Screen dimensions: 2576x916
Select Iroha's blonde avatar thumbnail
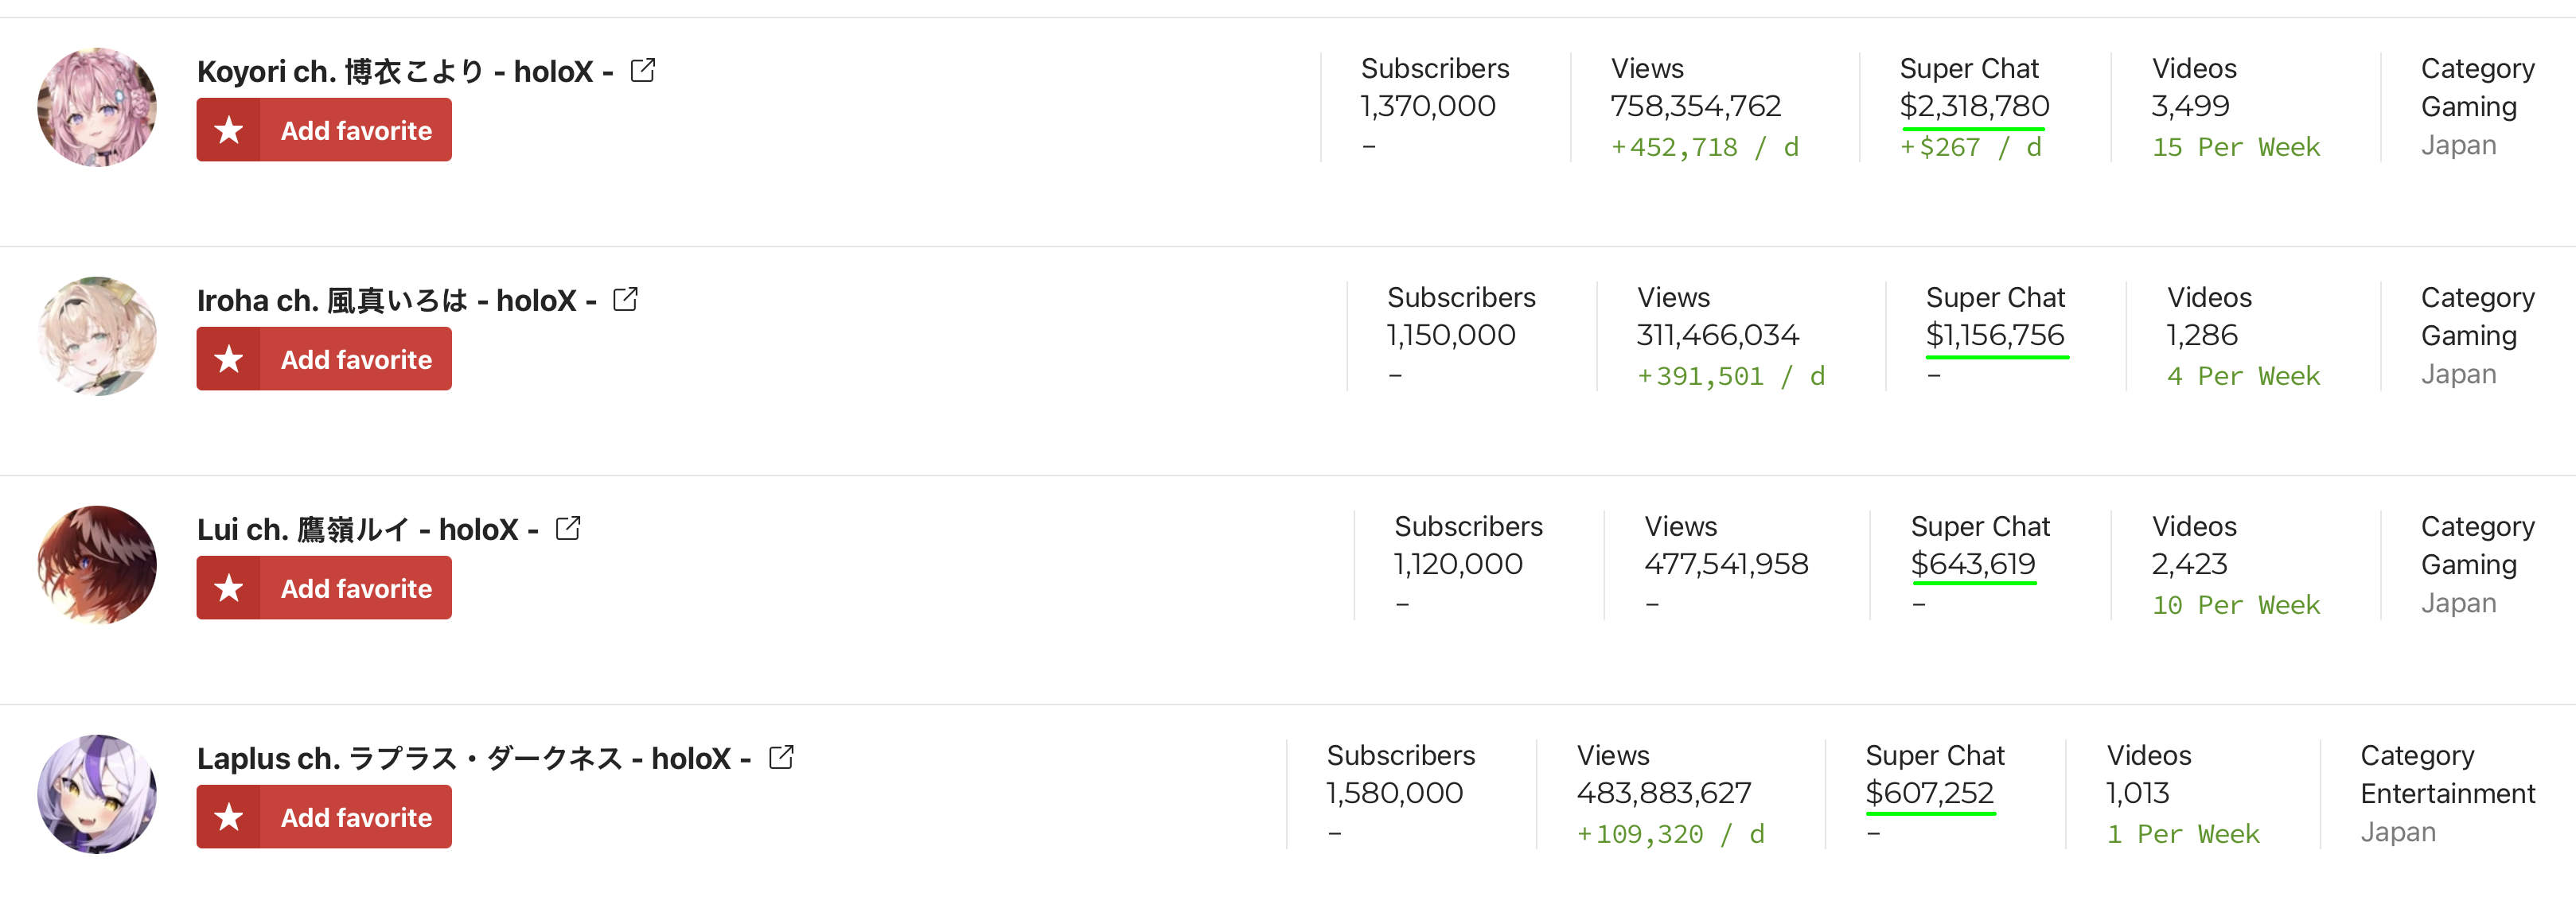tap(97, 336)
